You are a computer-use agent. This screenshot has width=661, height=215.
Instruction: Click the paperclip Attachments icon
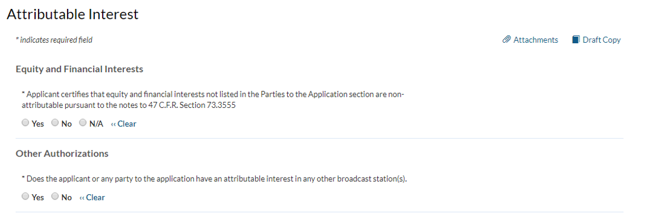pos(506,40)
